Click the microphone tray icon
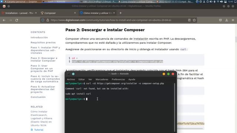The image size is (237, 133). [214, 1]
